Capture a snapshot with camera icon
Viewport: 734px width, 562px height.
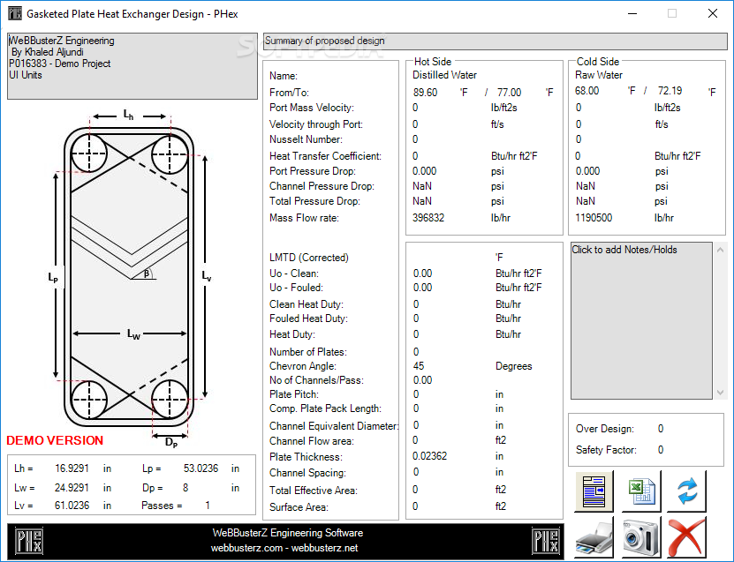(x=639, y=536)
